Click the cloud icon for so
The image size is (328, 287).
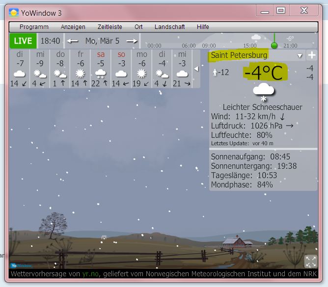point(121,74)
